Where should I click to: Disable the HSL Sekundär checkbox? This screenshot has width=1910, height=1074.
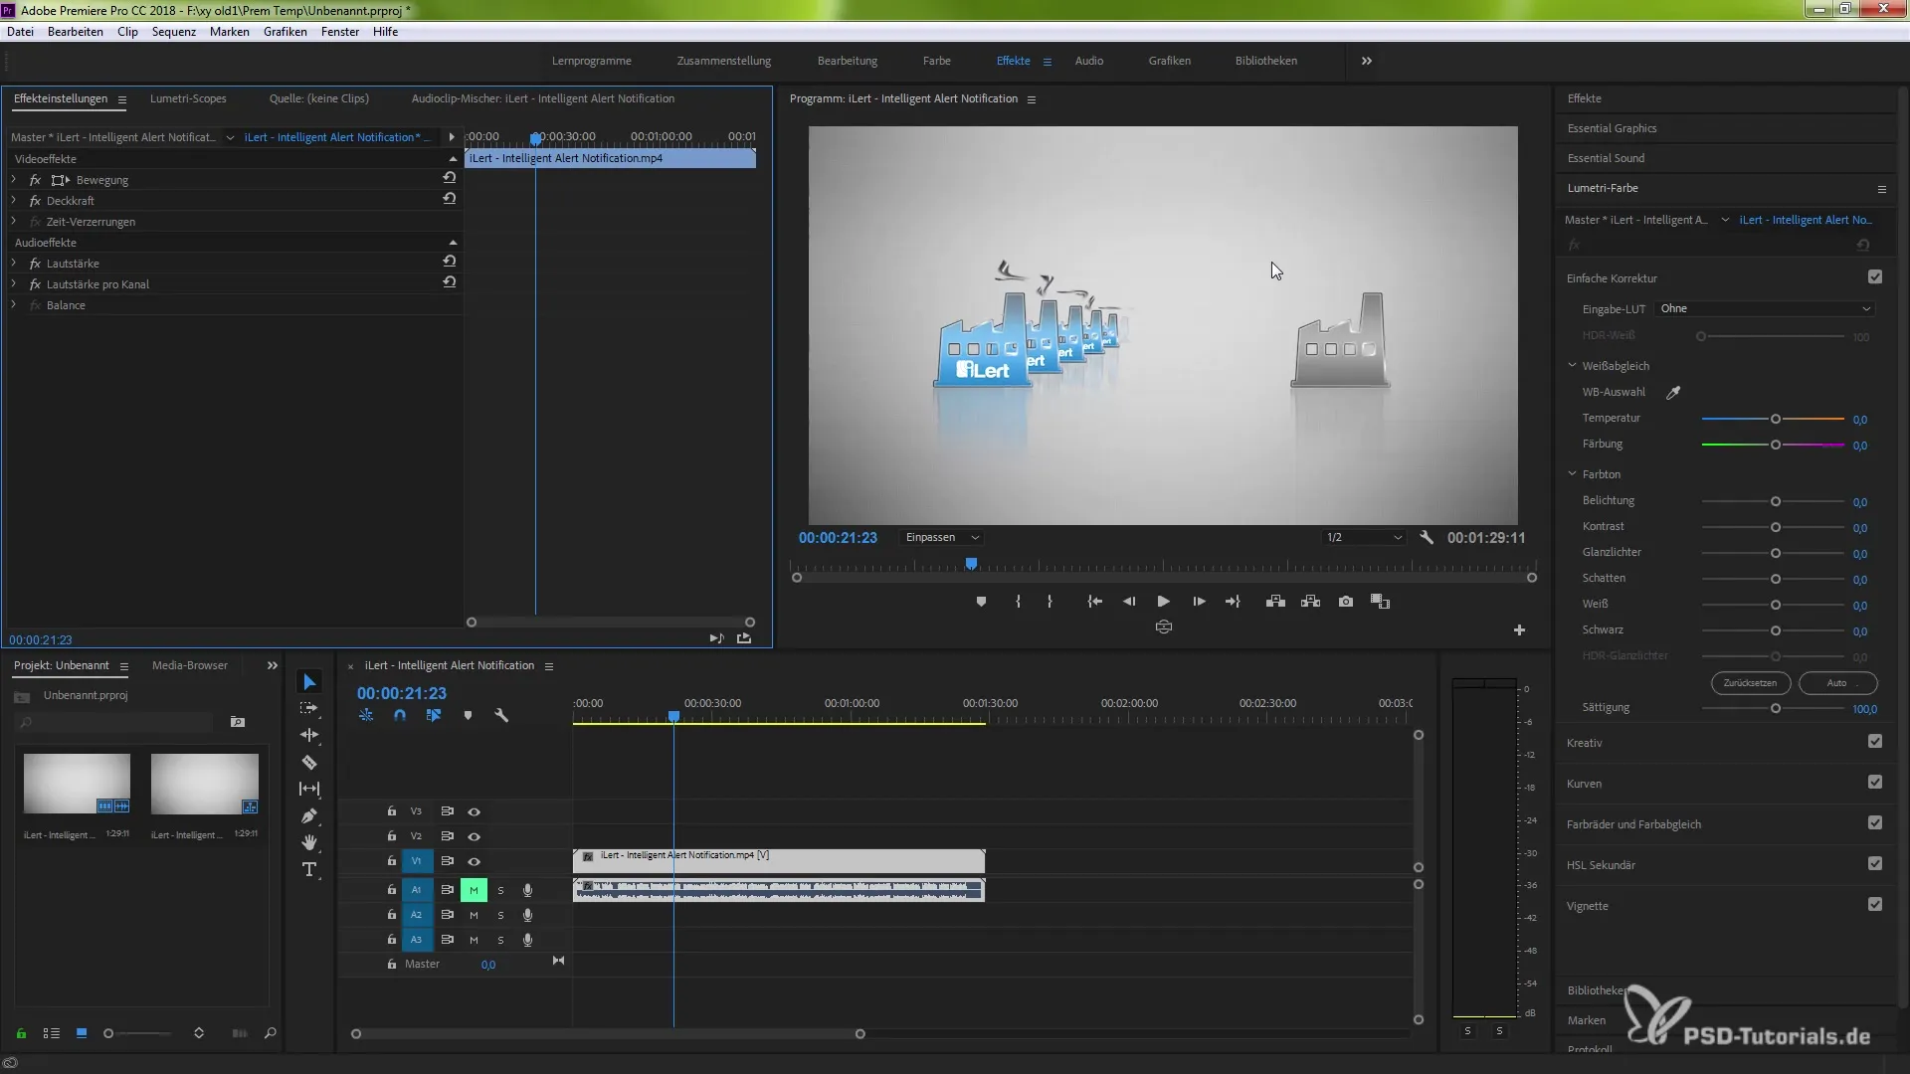(x=1875, y=864)
